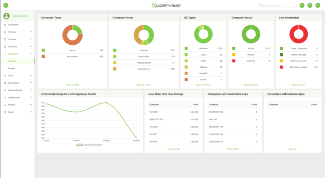The image size is (325, 178).
Task: Click the Reports sidebar icon
Action: tap(5, 105)
